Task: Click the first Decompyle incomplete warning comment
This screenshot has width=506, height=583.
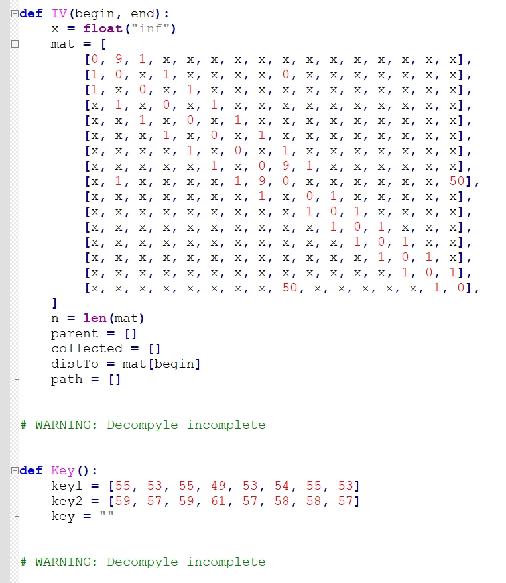Action: tap(143, 425)
